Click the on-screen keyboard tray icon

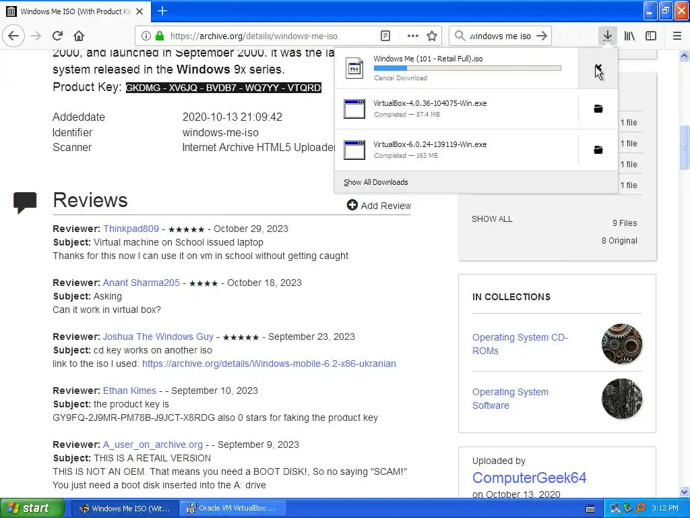pyautogui.click(x=590, y=509)
